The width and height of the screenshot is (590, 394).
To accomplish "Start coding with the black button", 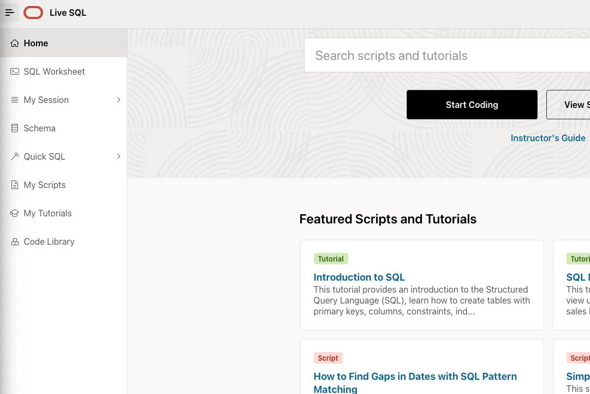I will pos(472,105).
